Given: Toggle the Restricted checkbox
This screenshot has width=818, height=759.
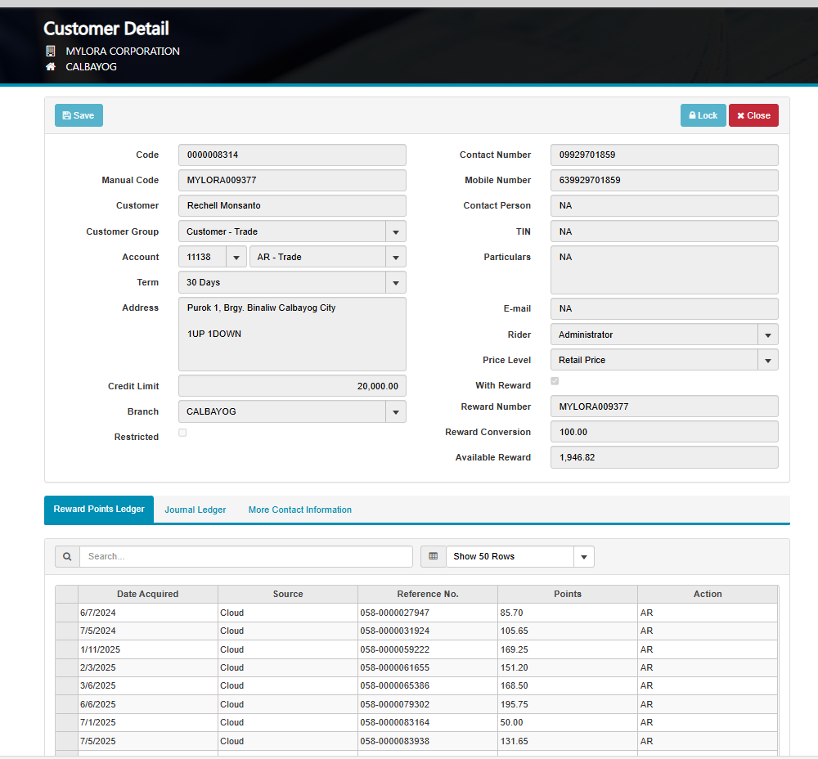Looking at the screenshot, I should (182, 433).
